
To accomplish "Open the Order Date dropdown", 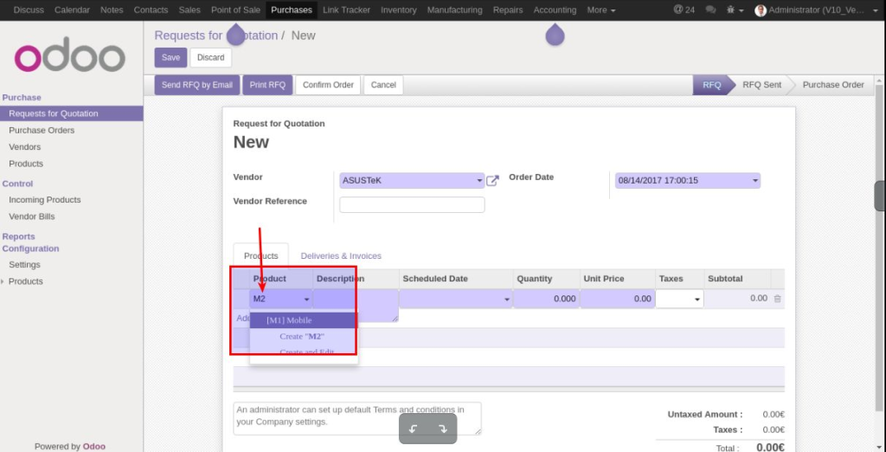I will (755, 181).
